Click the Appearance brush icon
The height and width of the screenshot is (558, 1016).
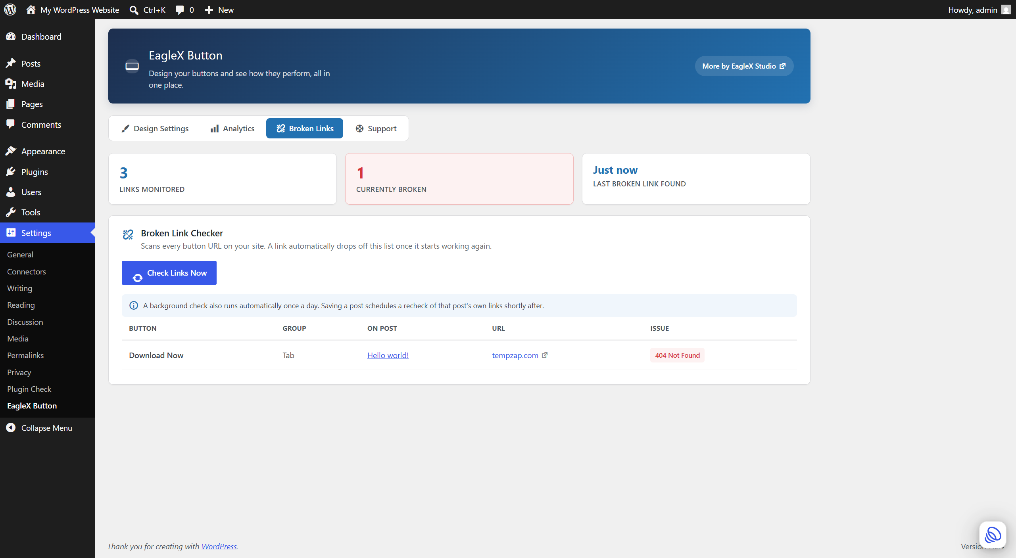11,151
